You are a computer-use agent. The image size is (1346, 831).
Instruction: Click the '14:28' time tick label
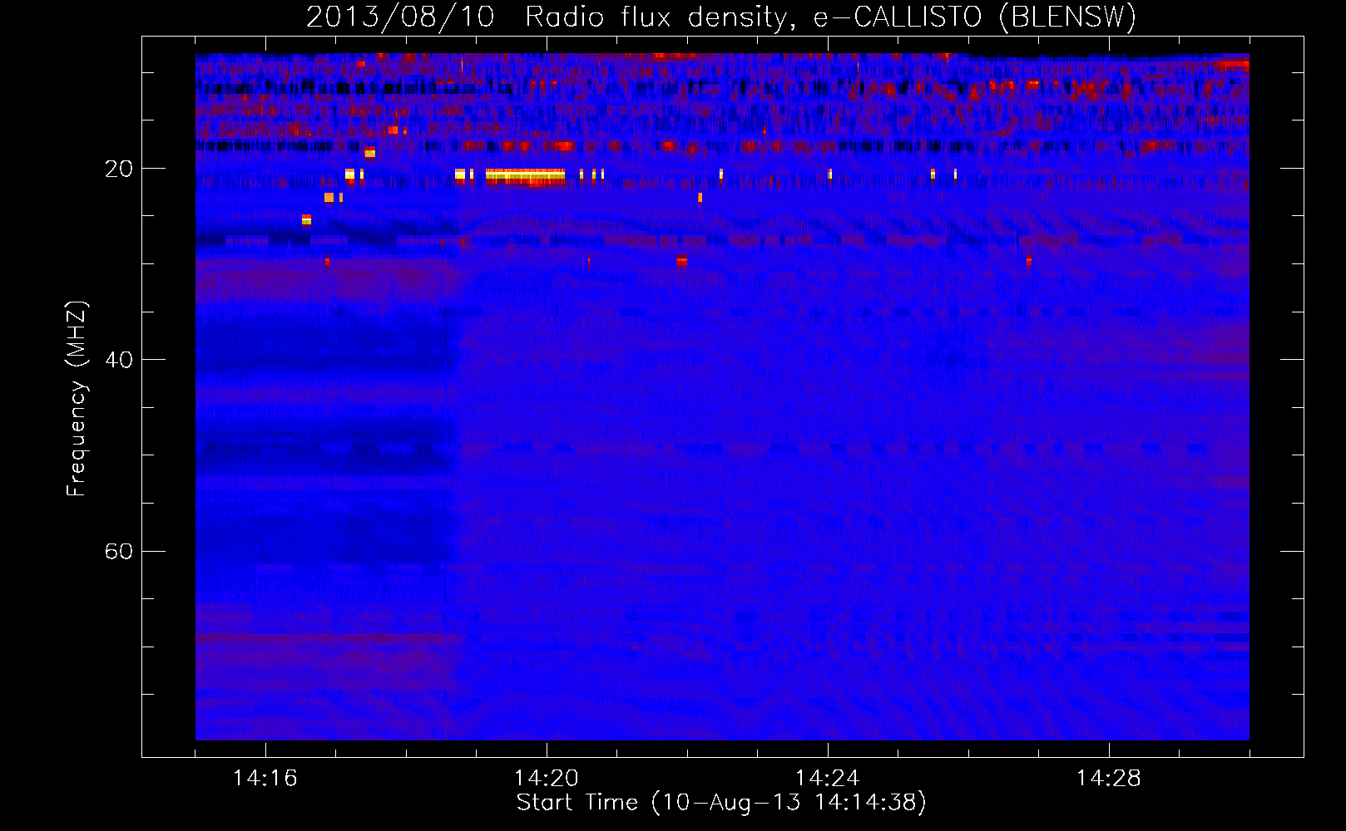pos(1108,779)
